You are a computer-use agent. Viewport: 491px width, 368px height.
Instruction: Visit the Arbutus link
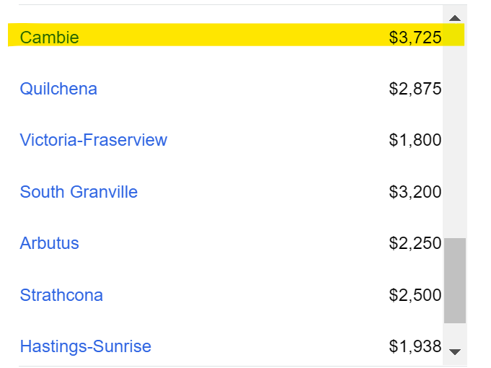click(x=50, y=243)
